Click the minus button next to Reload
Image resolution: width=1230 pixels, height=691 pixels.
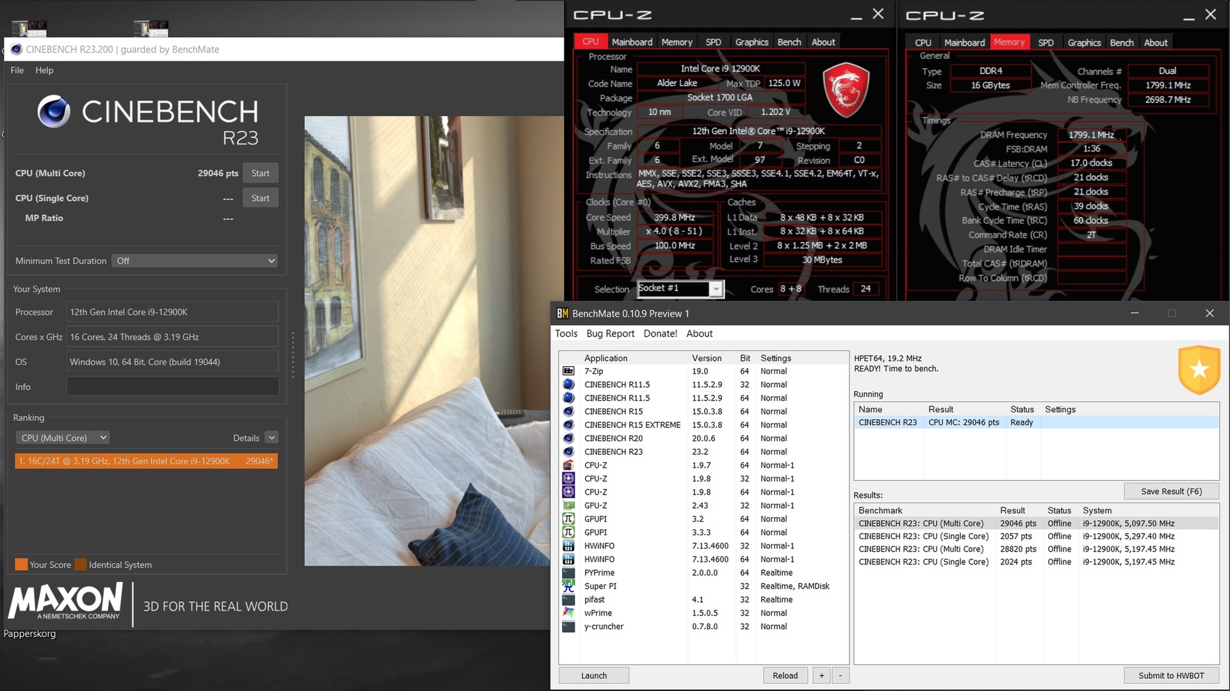(x=840, y=676)
